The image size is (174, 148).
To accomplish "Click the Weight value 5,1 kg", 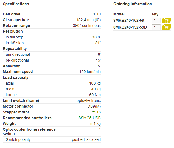I will coord(96,124).
